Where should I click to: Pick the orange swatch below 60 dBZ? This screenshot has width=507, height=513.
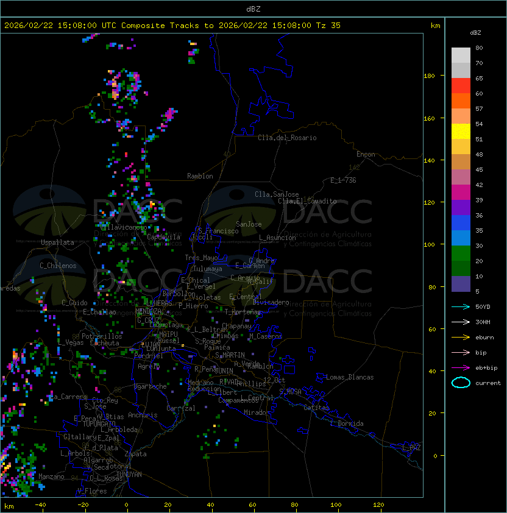pos(461,101)
